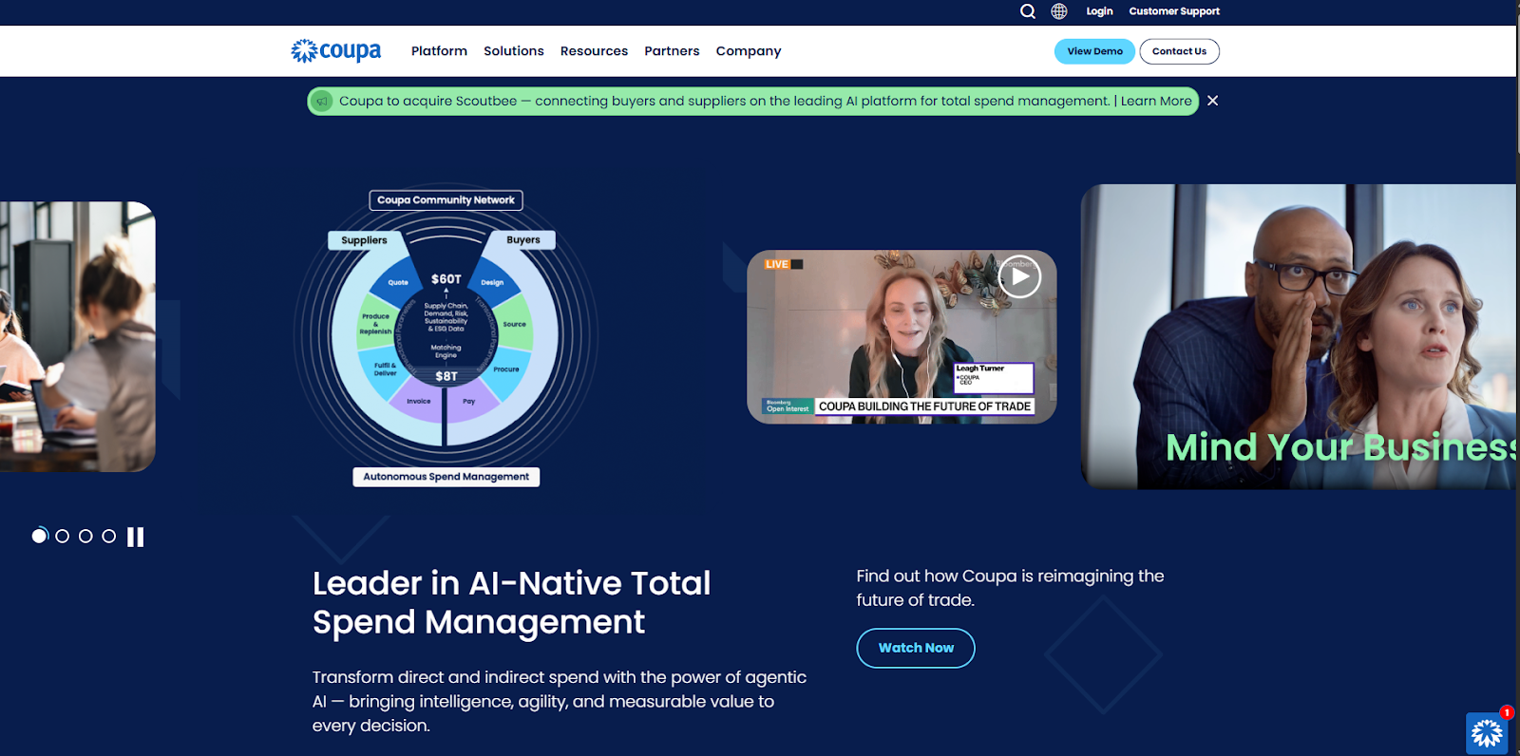Screen dimensions: 1520x756
Task: Open the globe language selector
Action: pos(1059,11)
